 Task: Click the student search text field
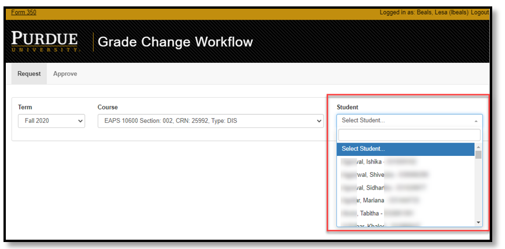click(409, 135)
